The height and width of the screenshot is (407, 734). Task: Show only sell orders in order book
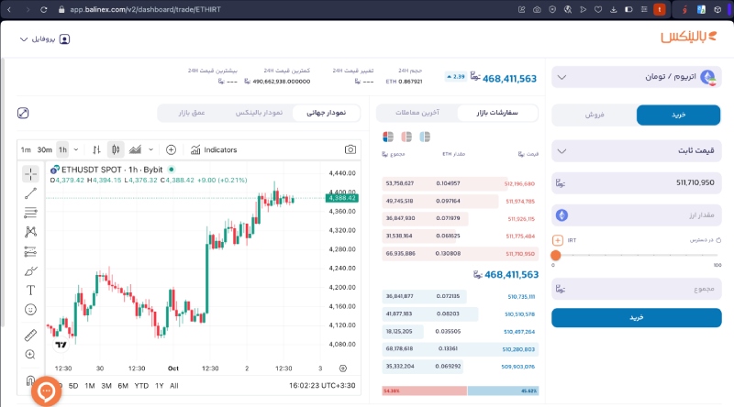click(x=406, y=137)
